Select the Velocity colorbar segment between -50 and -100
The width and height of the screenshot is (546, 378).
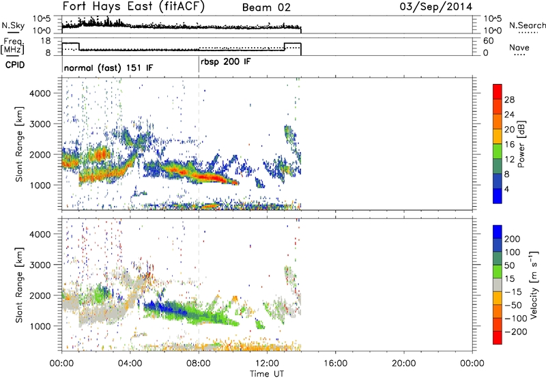tap(498, 311)
